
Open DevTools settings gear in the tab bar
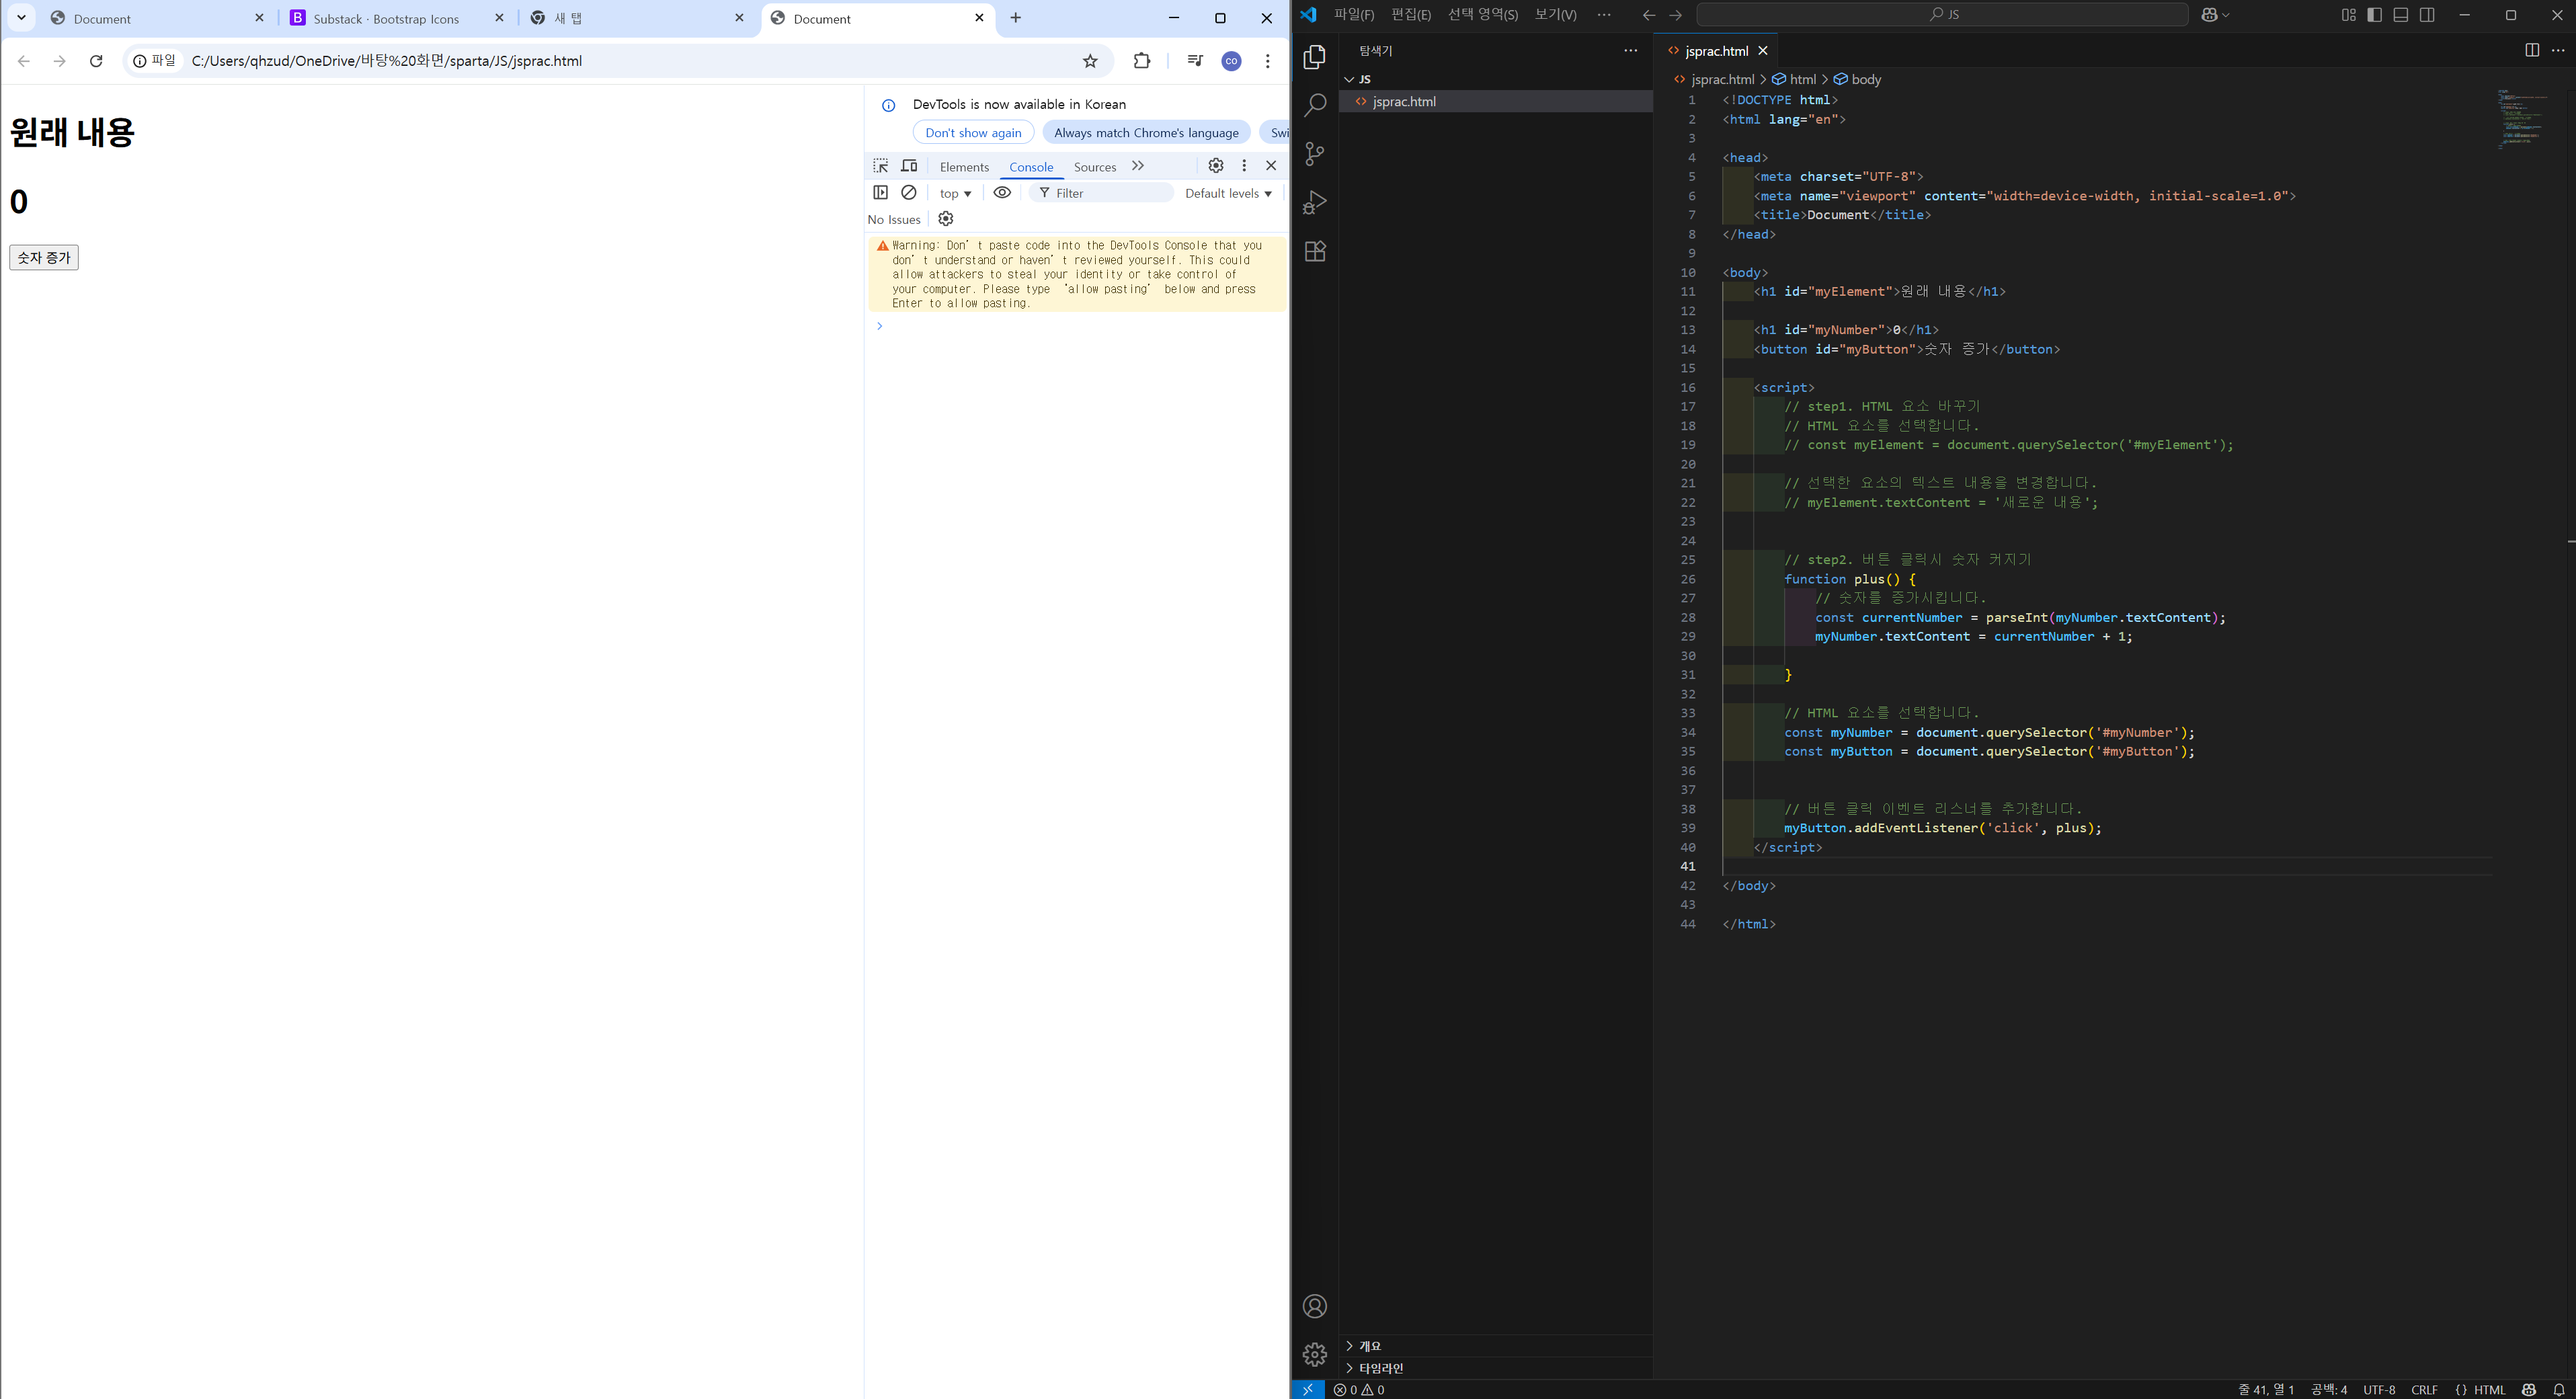point(1216,165)
